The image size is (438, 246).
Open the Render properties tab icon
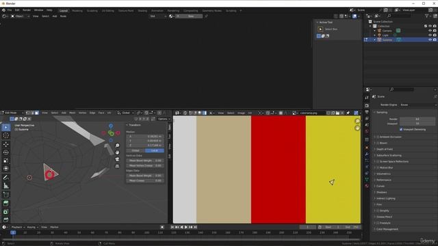click(x=367, y=106)
